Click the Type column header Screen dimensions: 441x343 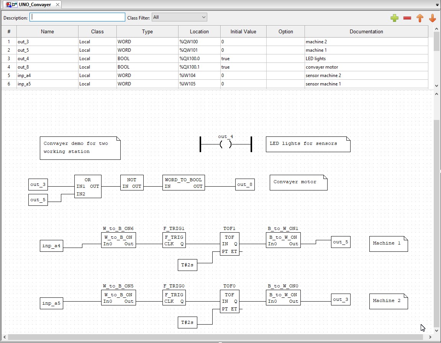point(148,31)
